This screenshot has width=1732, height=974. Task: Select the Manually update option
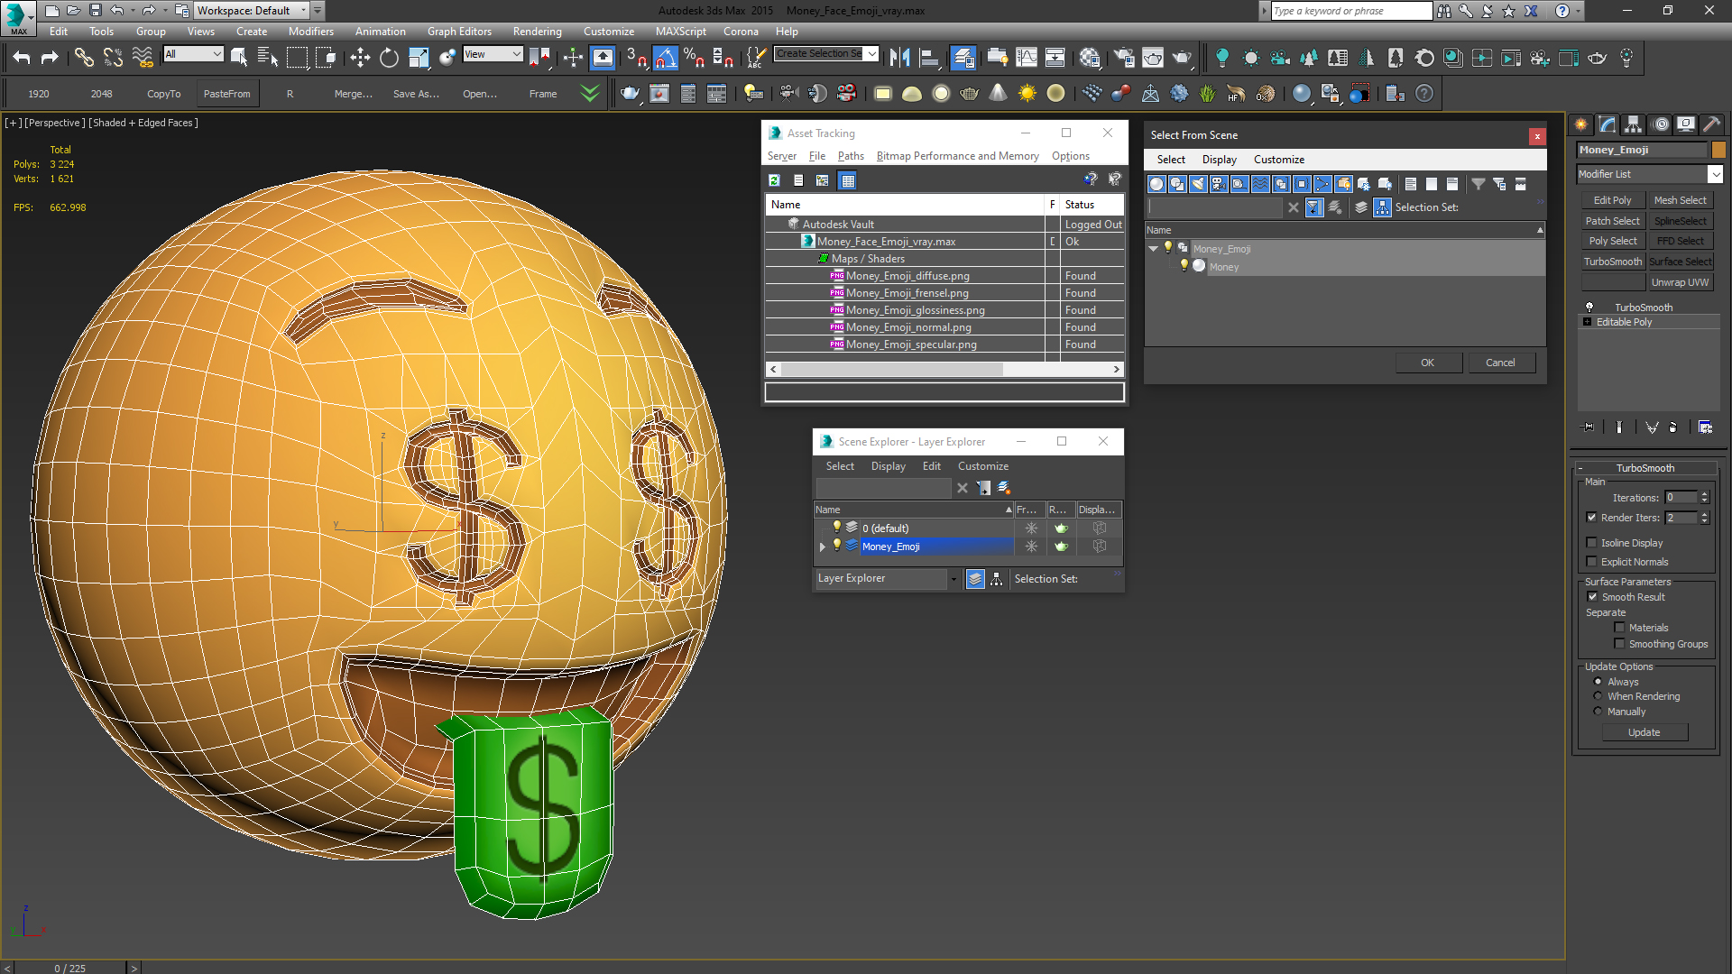click(x=1598, y=712)
